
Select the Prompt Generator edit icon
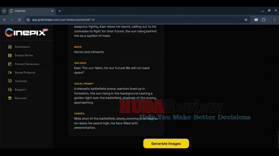pos(10,64)
